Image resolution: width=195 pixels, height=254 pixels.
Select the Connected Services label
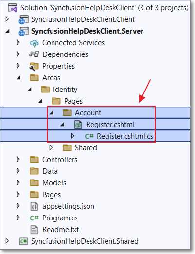click(x=73, y=43)
